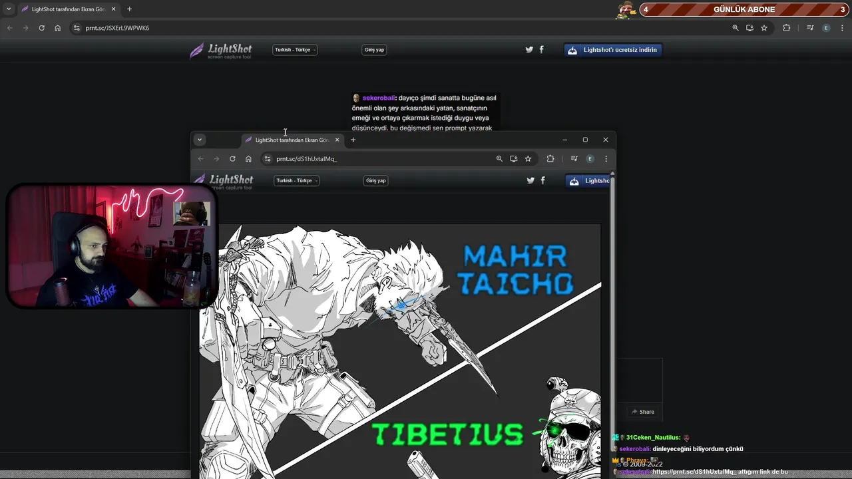Image resolution: width=852 pixels, height=479 pixels.
Task: Click outer page LightShot logo
Action: point(221,51)
